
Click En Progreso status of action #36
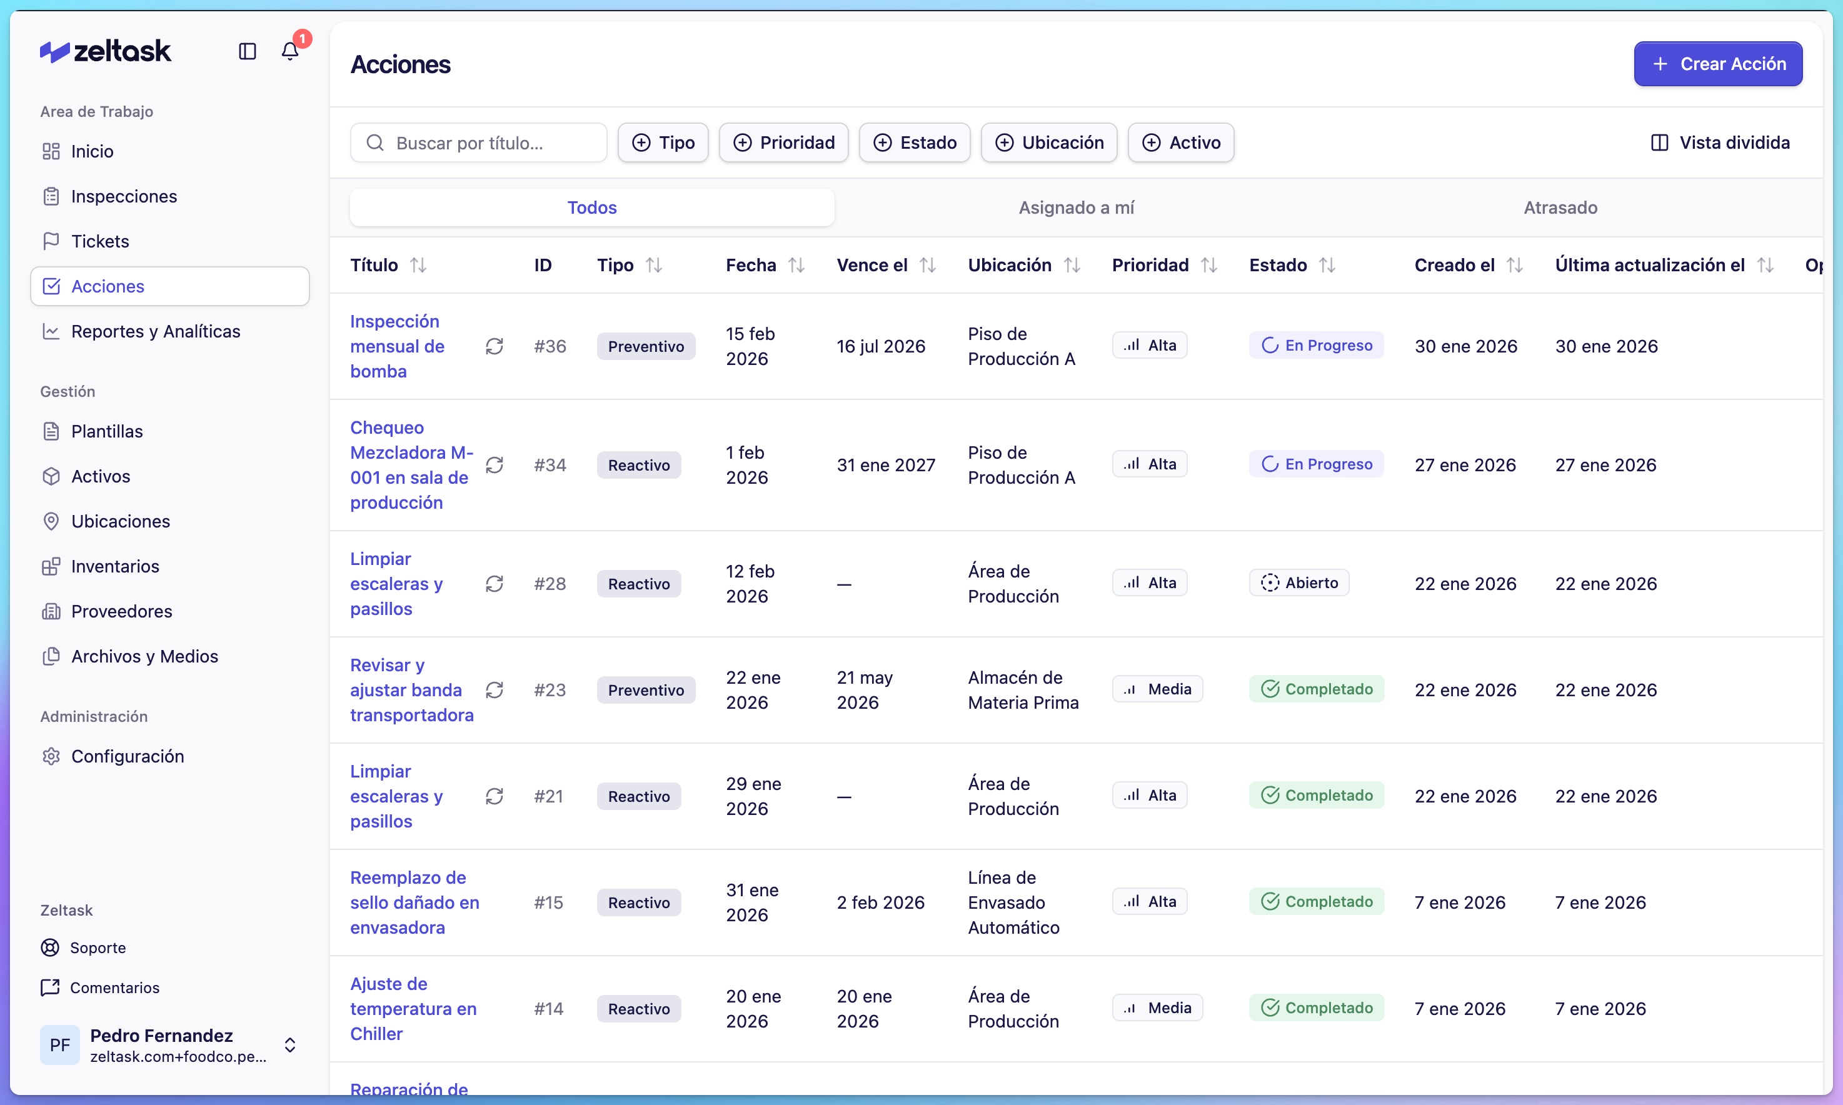coord(1316,346)
